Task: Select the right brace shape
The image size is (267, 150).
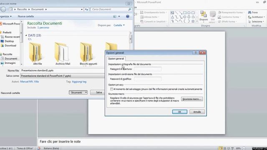Action: (x=189, y=21)
